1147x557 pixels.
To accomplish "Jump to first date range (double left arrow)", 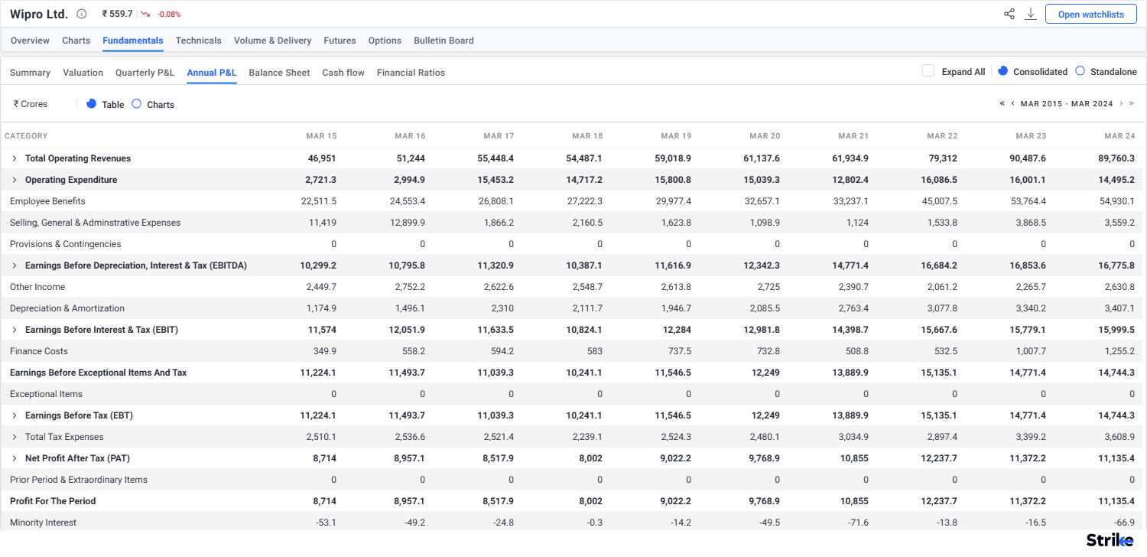I will pos(1002,103).
